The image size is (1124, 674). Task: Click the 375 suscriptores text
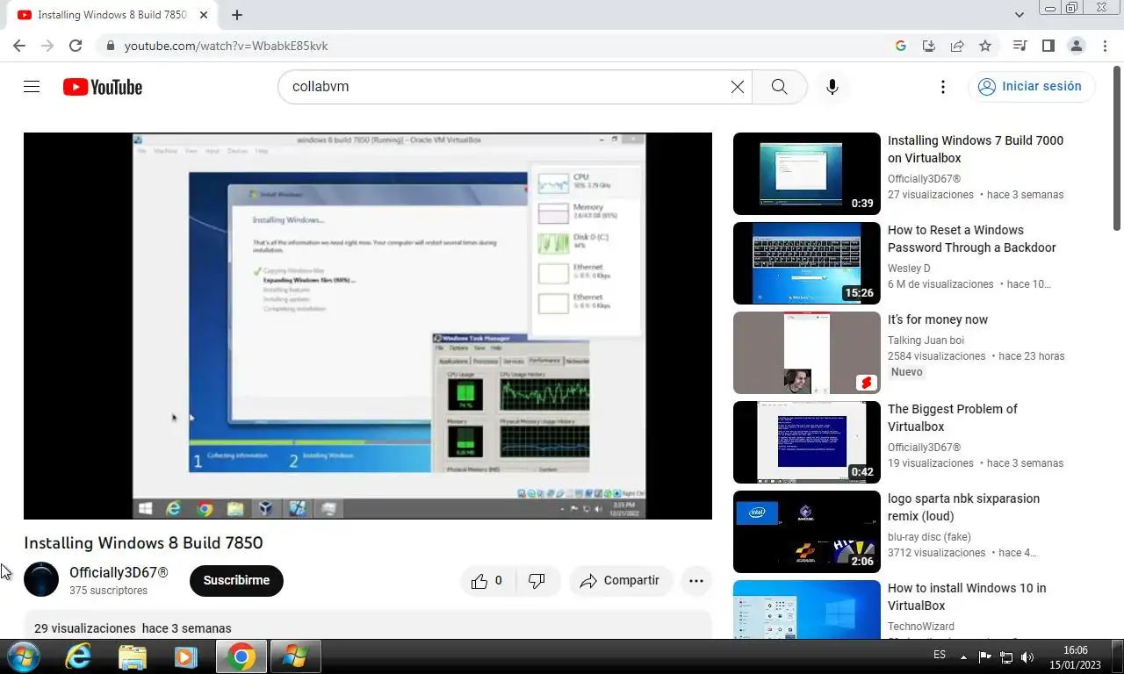click(x=108, y=591)
